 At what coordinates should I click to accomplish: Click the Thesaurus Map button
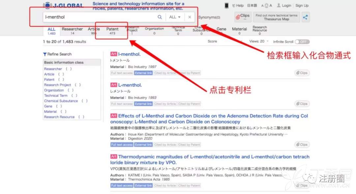pyautogui.click(x=276, y=17)
